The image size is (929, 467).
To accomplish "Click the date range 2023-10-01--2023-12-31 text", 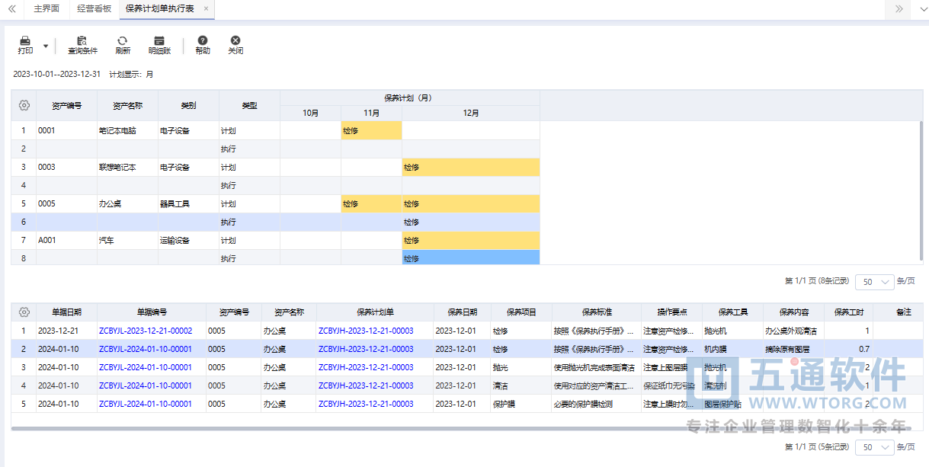I will (x=57, y=74).
